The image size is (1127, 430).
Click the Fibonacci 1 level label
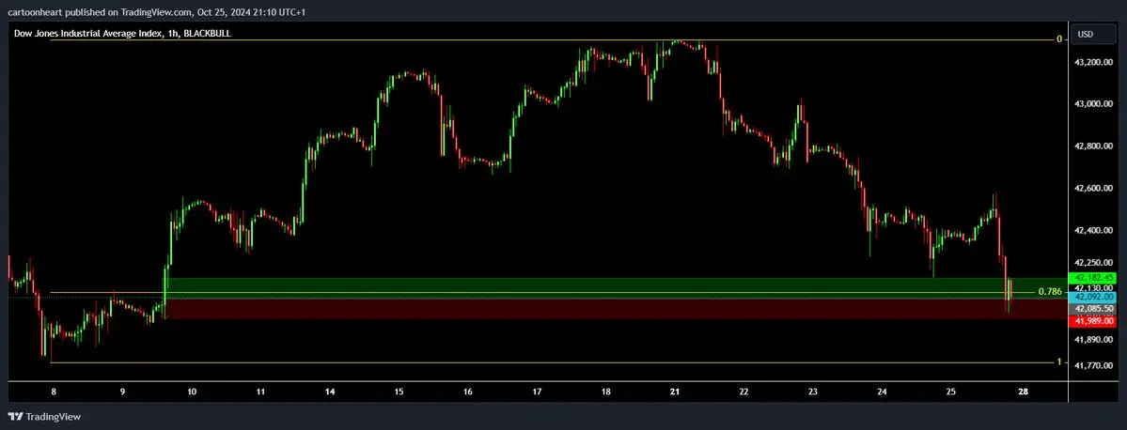[x=1058, y=362]
